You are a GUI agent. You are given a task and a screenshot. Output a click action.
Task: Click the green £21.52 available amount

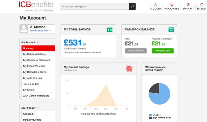(x=158, y=43)
